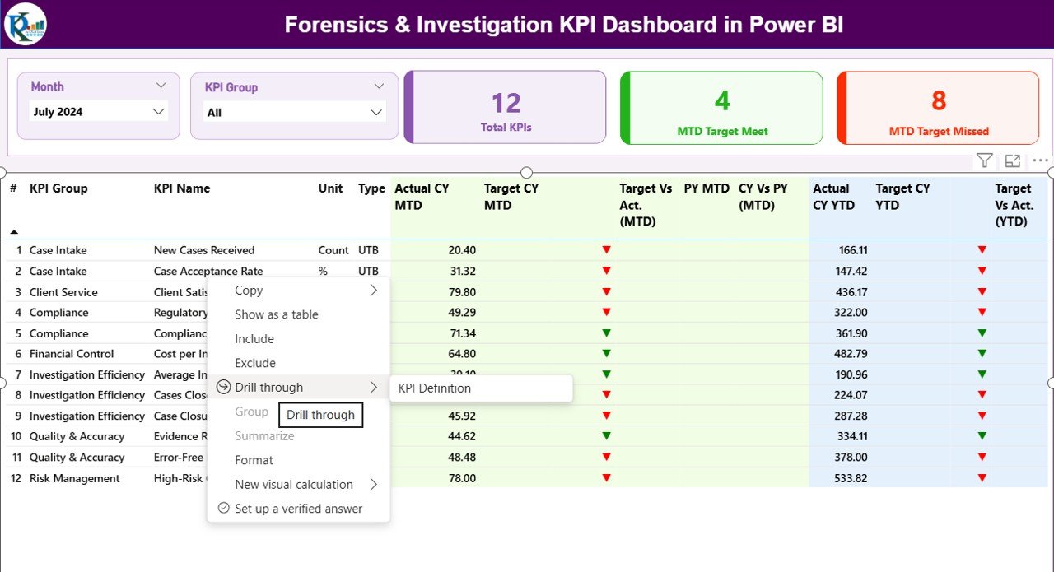
Task: Click red indicator for New Cases Received MTD
Action: point(607,250)
